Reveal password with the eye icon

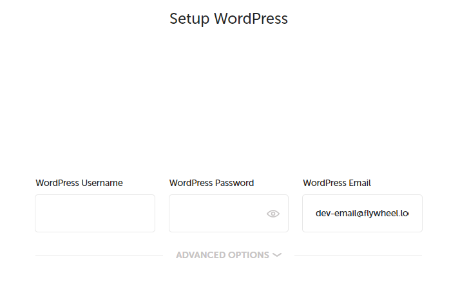(273, 214)
